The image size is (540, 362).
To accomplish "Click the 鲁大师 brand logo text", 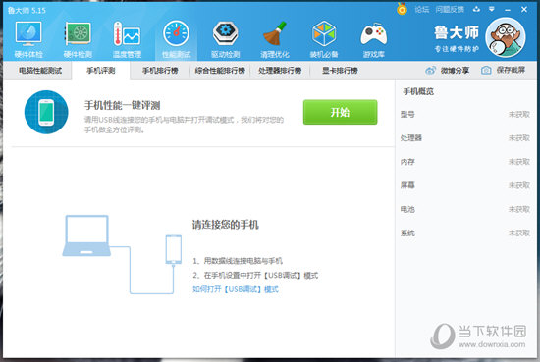I will pos(457,33).
